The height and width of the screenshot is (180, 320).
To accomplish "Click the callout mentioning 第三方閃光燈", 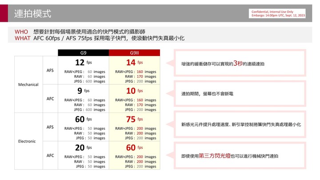I will pyautogui.click(x=240, y=156).
